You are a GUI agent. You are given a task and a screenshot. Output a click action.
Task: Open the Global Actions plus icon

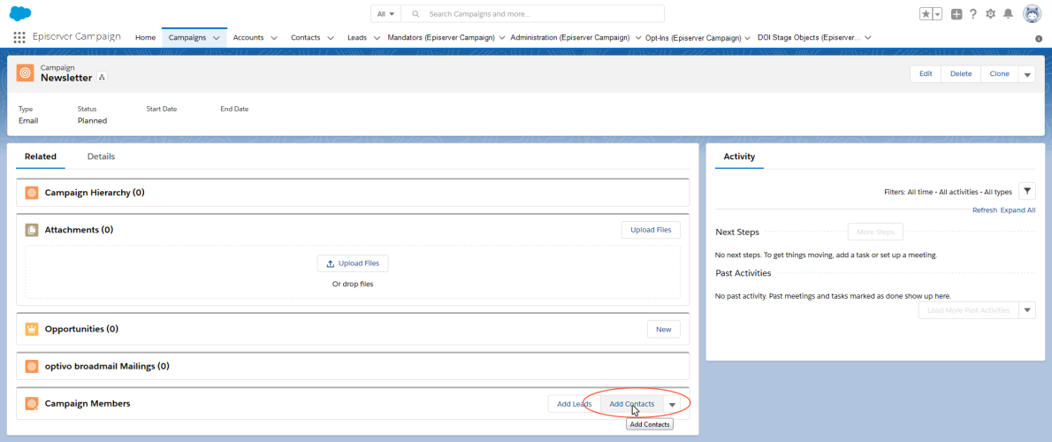click(x=957, y=13)
